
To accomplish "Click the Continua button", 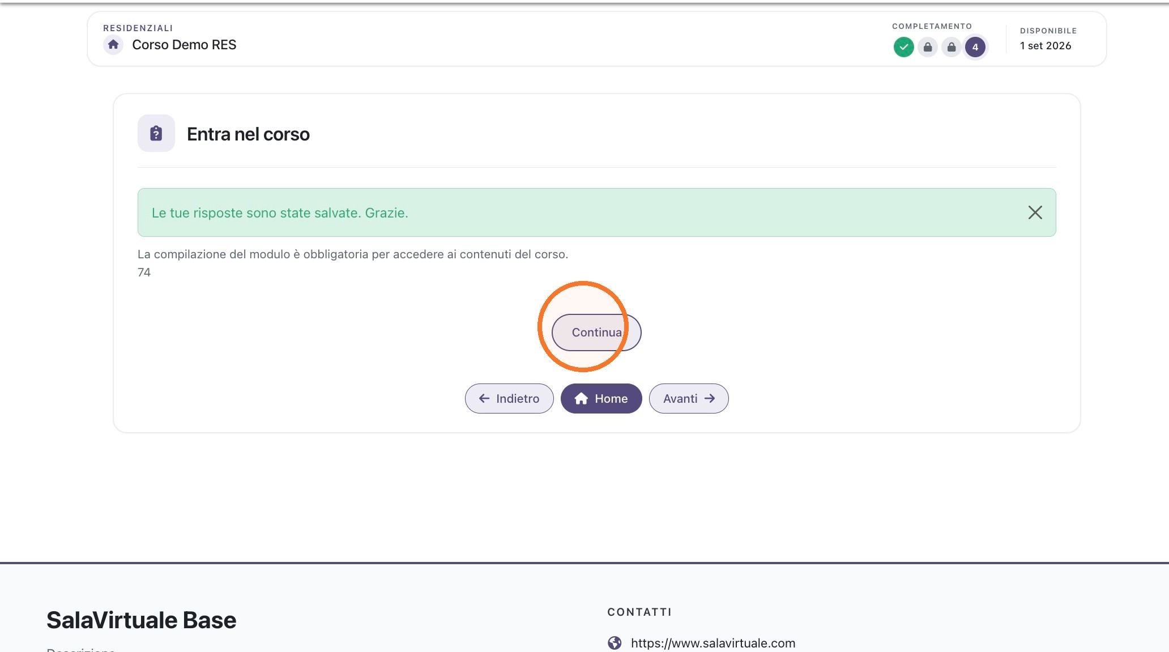I will (x=596, y=333).
